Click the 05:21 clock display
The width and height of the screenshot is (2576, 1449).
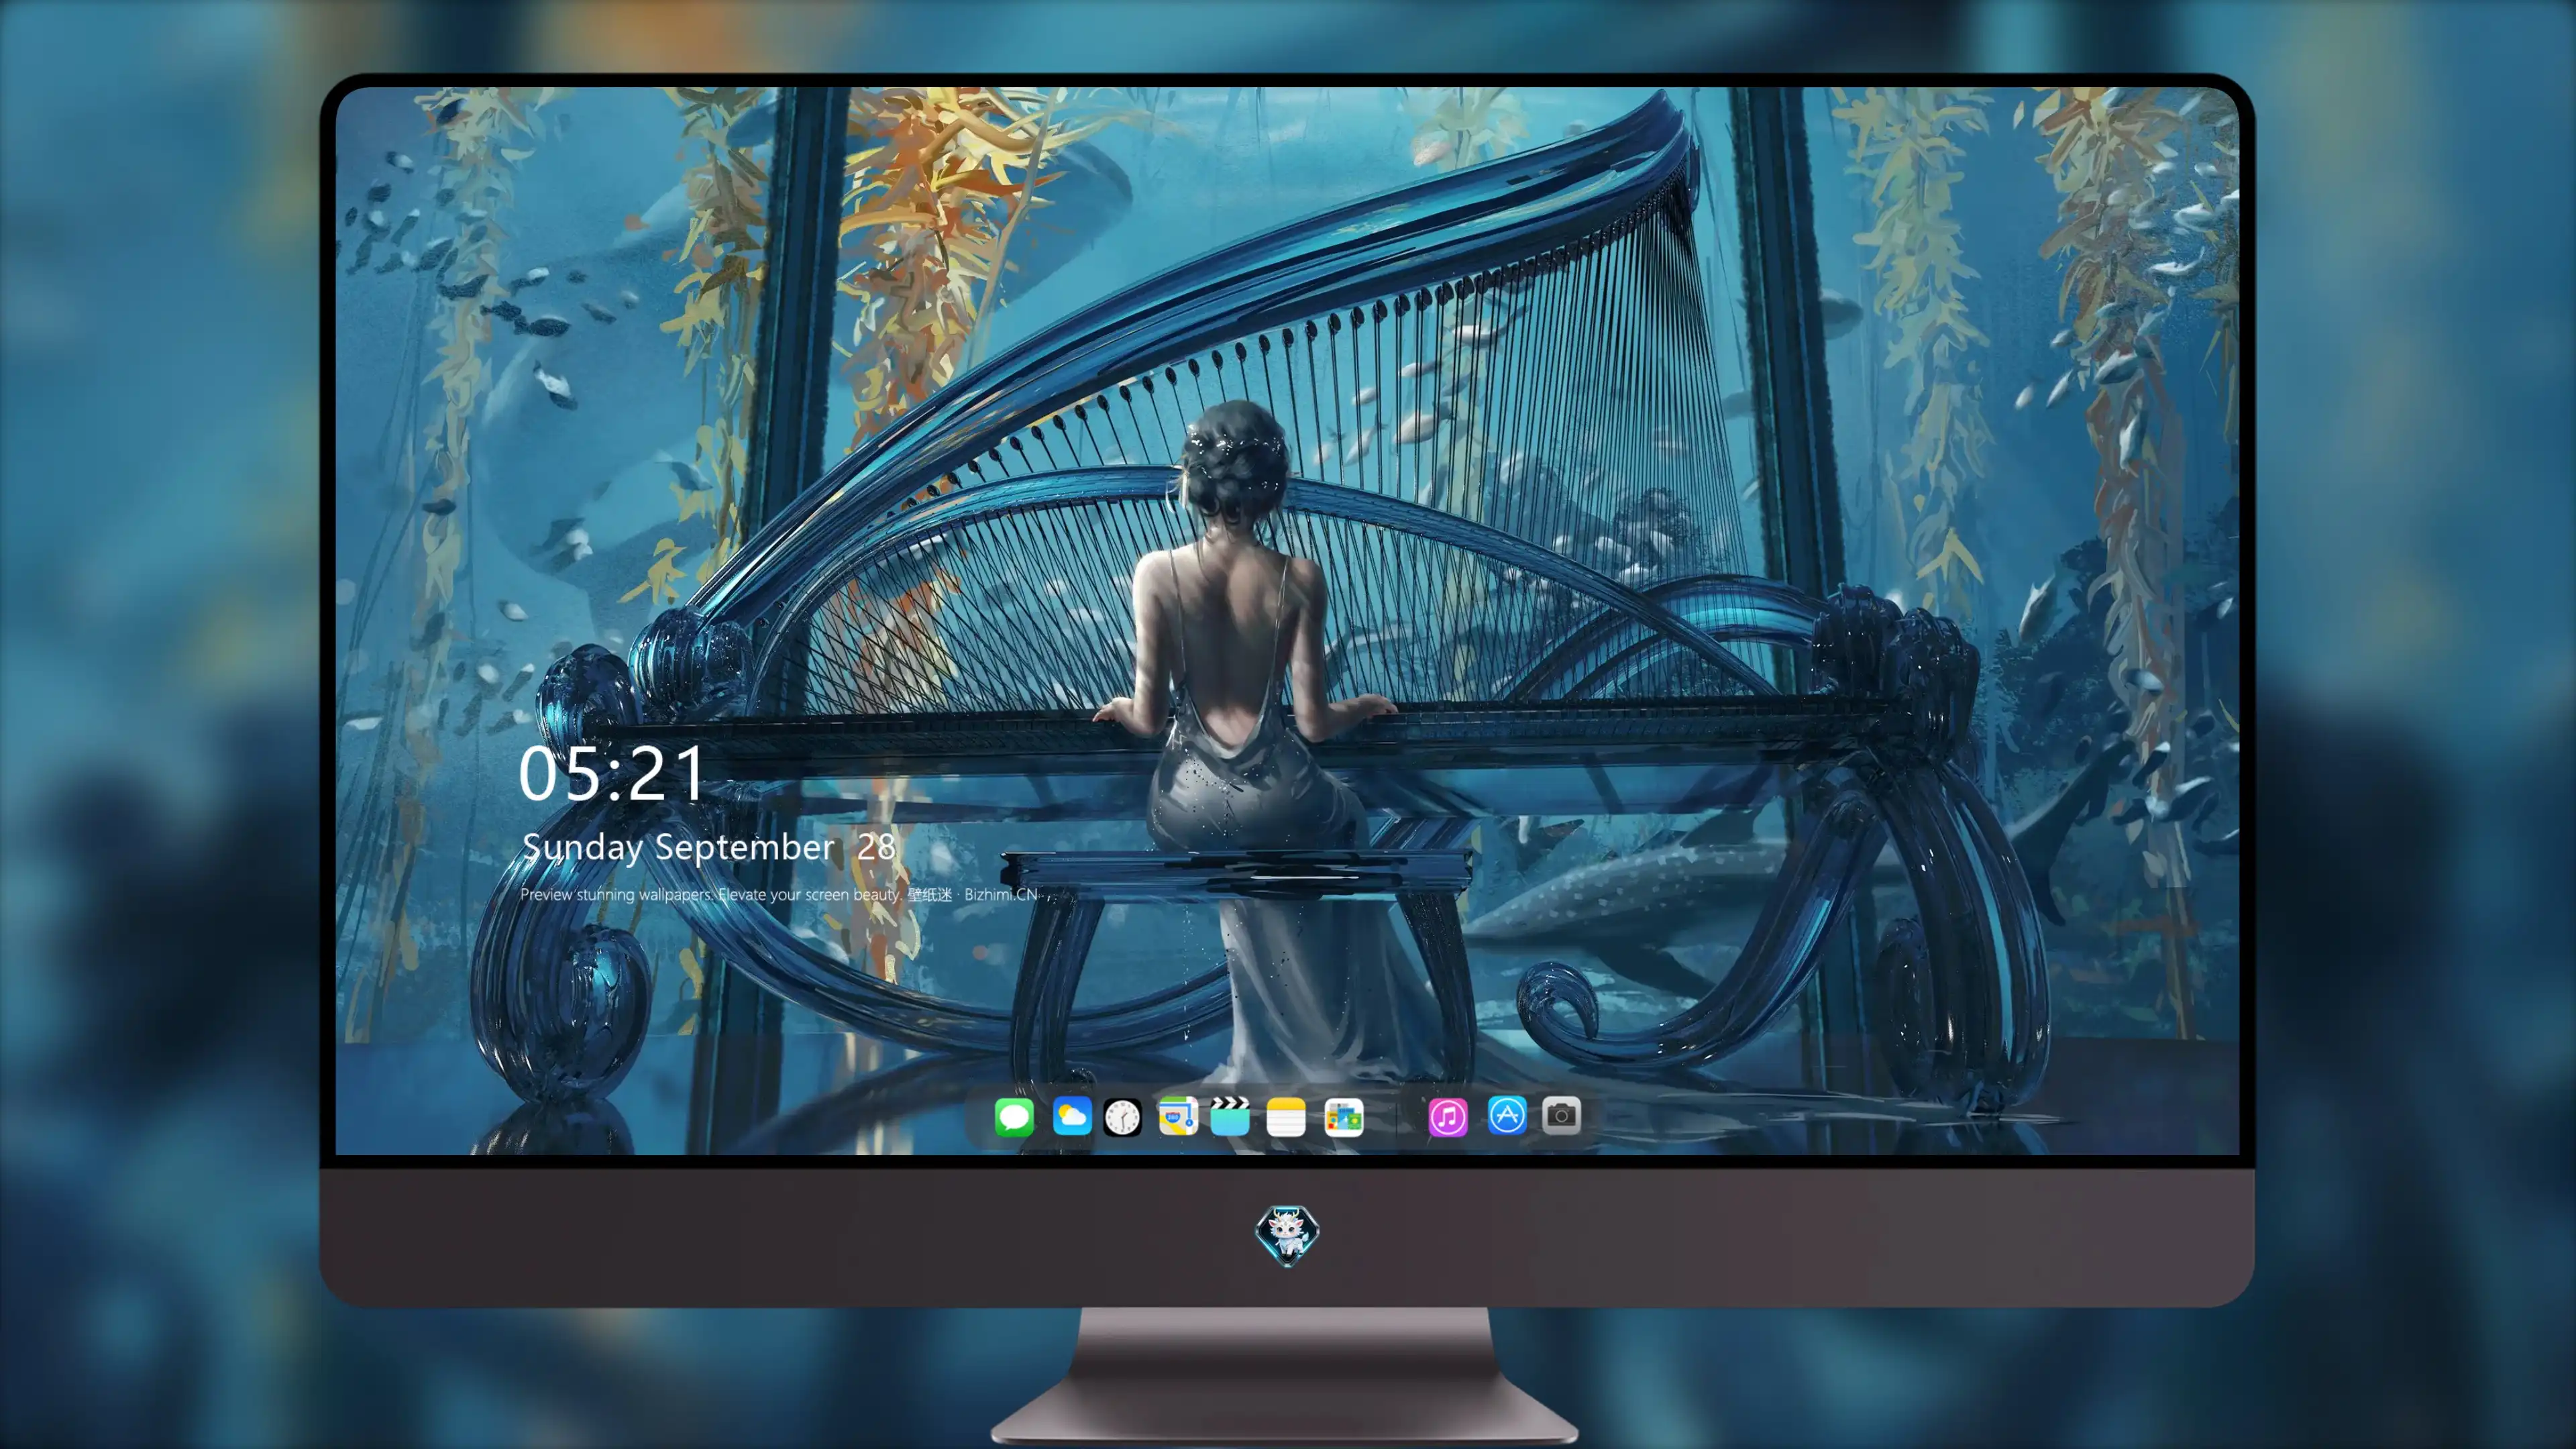[x=612, y=774]
